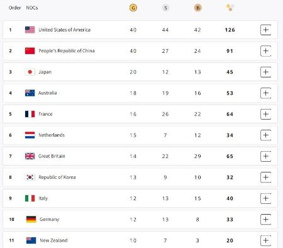Expand United States of America row details
283x248 pixels.
[x=266, y=30]
